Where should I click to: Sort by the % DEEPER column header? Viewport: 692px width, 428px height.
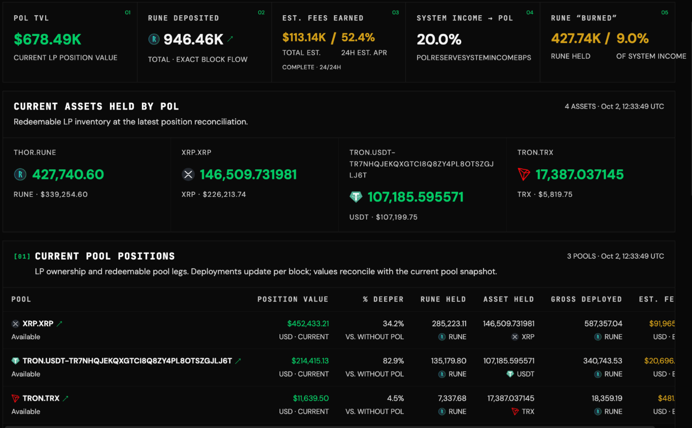click(383, 299)
